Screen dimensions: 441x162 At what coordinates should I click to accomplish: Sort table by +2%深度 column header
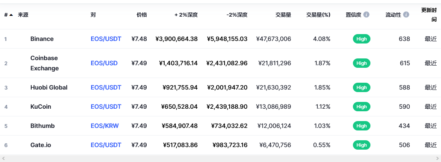(186, 15)
